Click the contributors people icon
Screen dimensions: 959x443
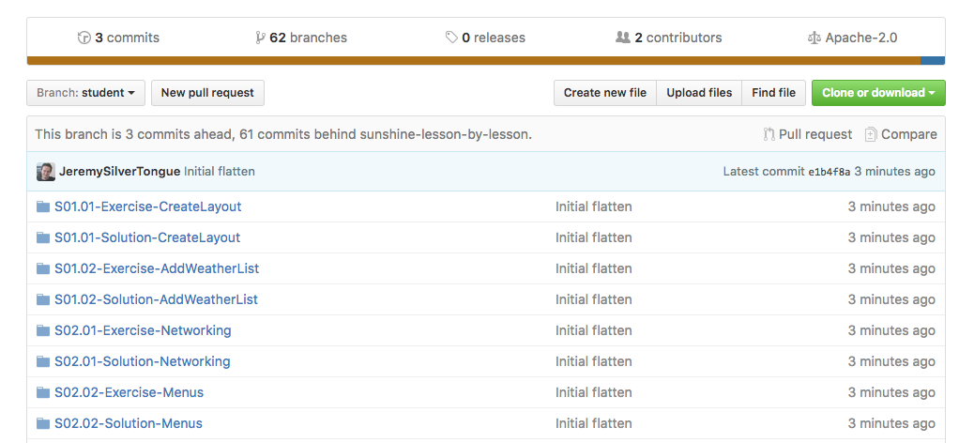point(622,38)
